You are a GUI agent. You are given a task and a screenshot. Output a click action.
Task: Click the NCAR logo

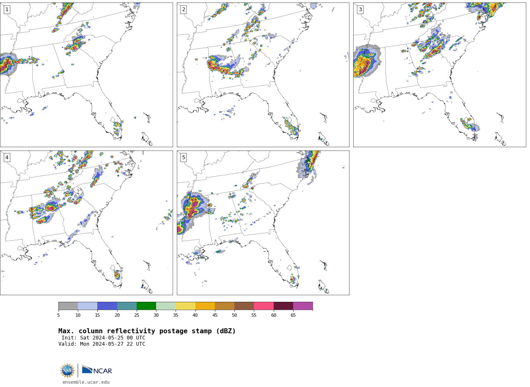(97, 370)
